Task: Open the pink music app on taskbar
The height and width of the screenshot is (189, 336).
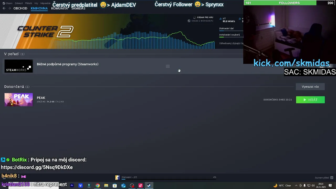Action: tap(140, 186)
